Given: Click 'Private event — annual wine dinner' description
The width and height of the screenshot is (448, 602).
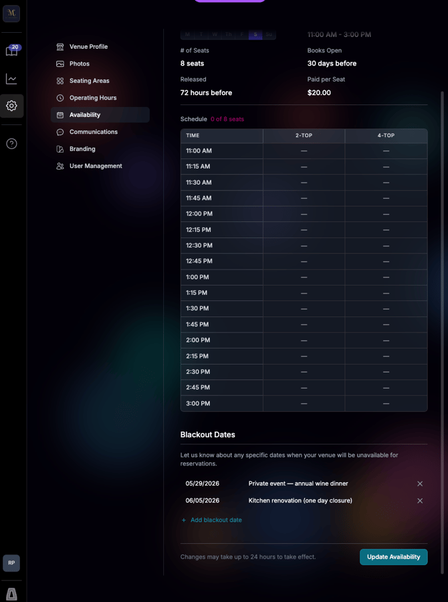Looking at the screenshot, I should tap(298, 484).
